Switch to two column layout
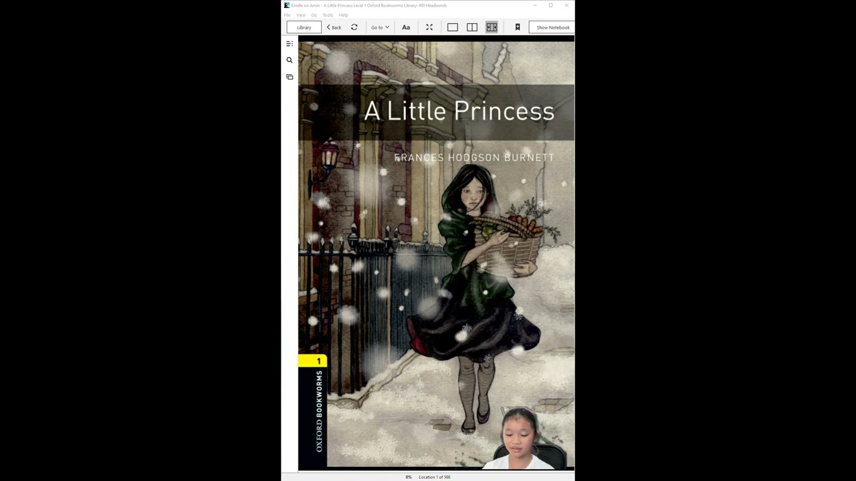The height and width of the screenshot is (481, 856). [x=472, y=27]
